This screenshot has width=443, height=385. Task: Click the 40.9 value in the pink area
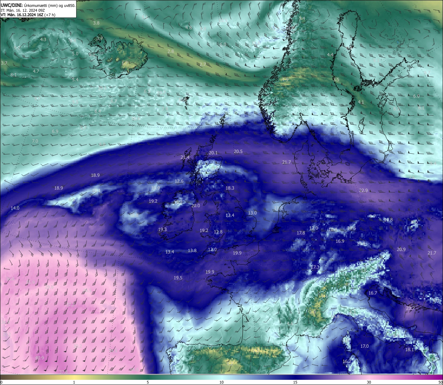[x=39, y=358]
